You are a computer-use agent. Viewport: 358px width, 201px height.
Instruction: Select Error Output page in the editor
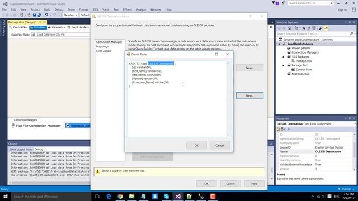[x=103, y=51]
